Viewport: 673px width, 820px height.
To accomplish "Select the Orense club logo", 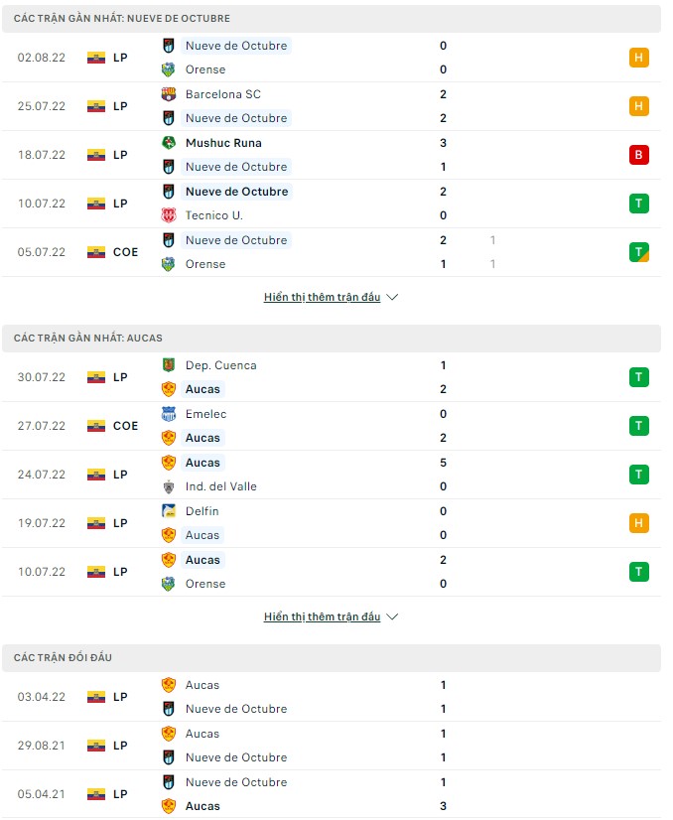I will pyautogui.click(x=170, y=69).
